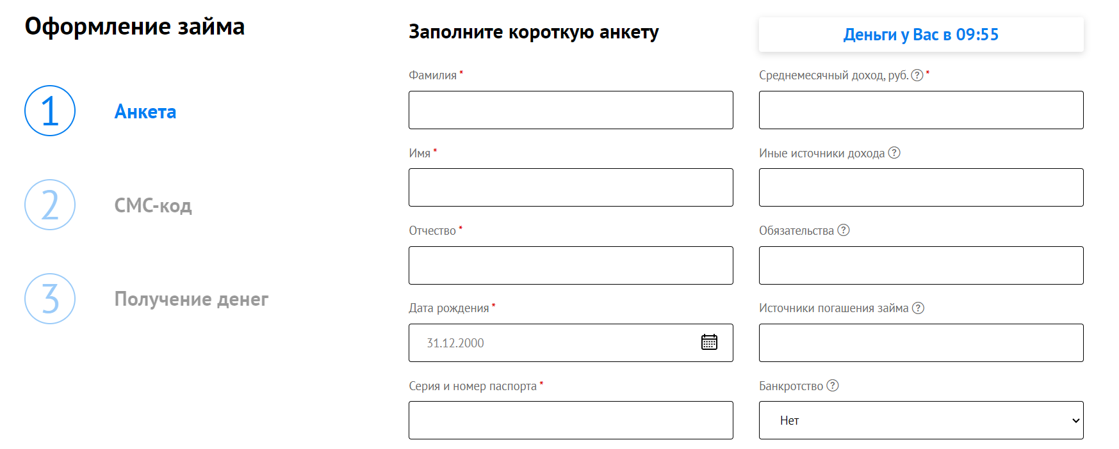
Task: Open Получение денег step
Action: coord(192,299)
